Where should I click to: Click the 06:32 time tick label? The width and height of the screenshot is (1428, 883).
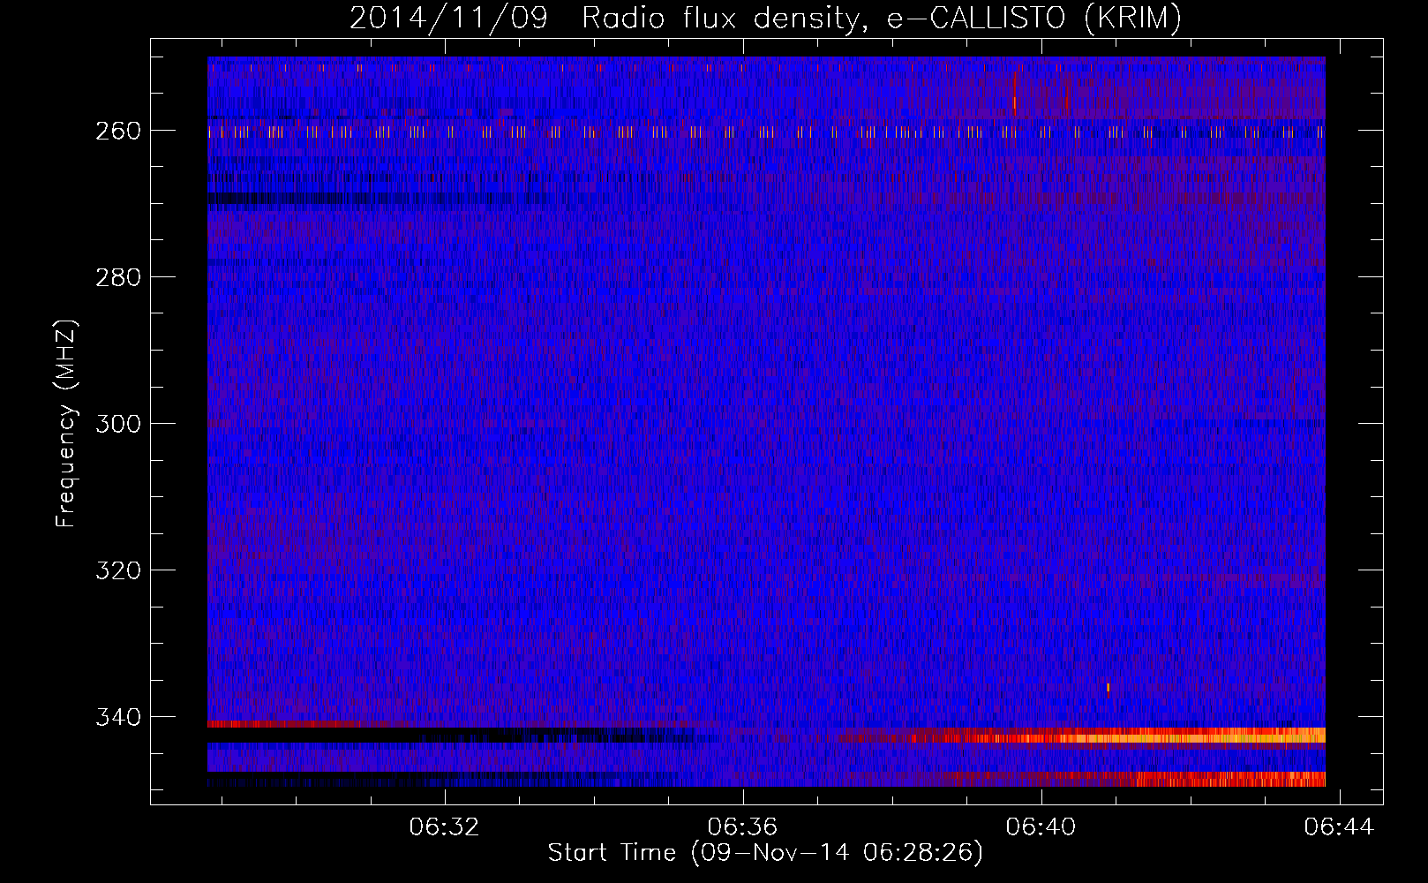(445, 826)
